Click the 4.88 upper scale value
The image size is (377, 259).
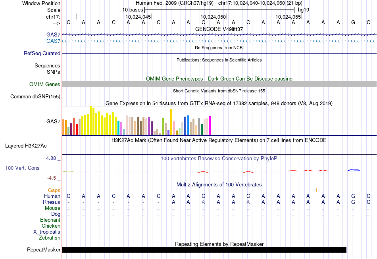51,158
